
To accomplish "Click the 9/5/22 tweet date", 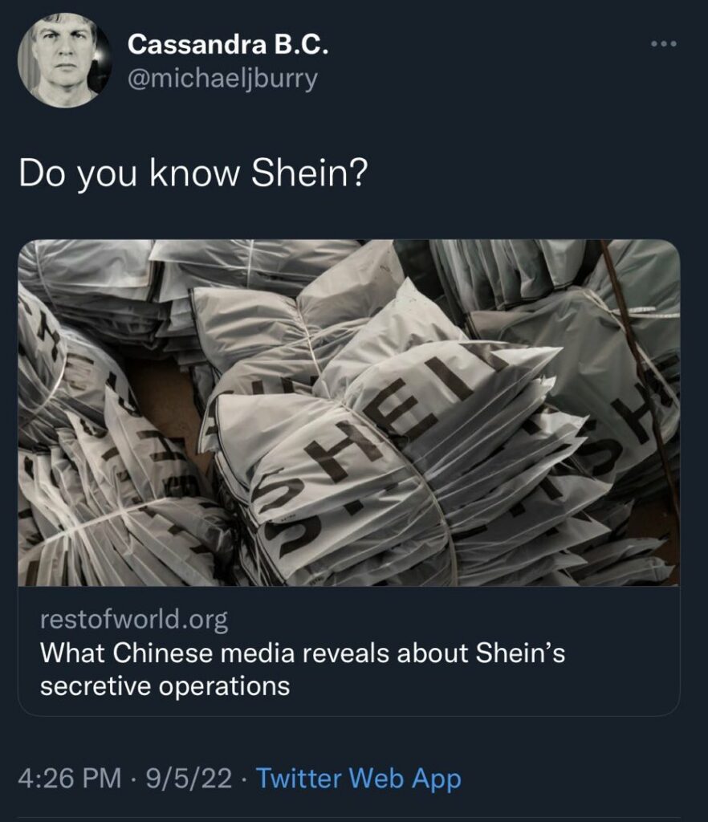I will tap(189, 778).
